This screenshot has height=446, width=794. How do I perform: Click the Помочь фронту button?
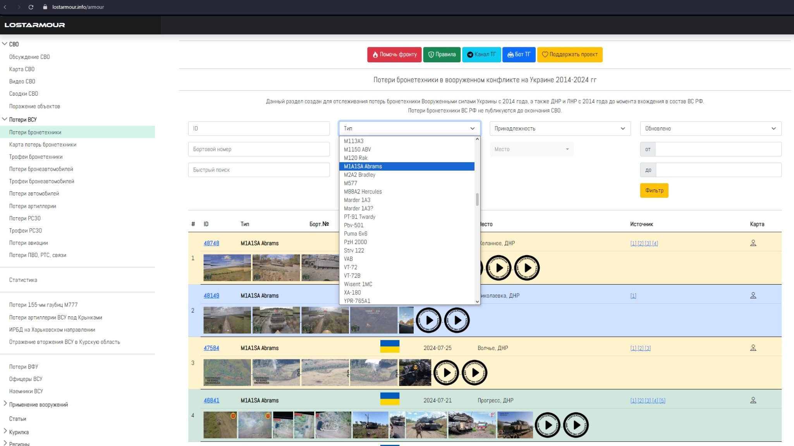pos(394,55)
